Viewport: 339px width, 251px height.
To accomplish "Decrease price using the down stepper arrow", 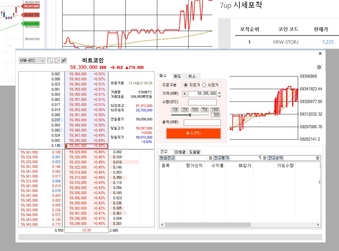I will click(219, 95).
